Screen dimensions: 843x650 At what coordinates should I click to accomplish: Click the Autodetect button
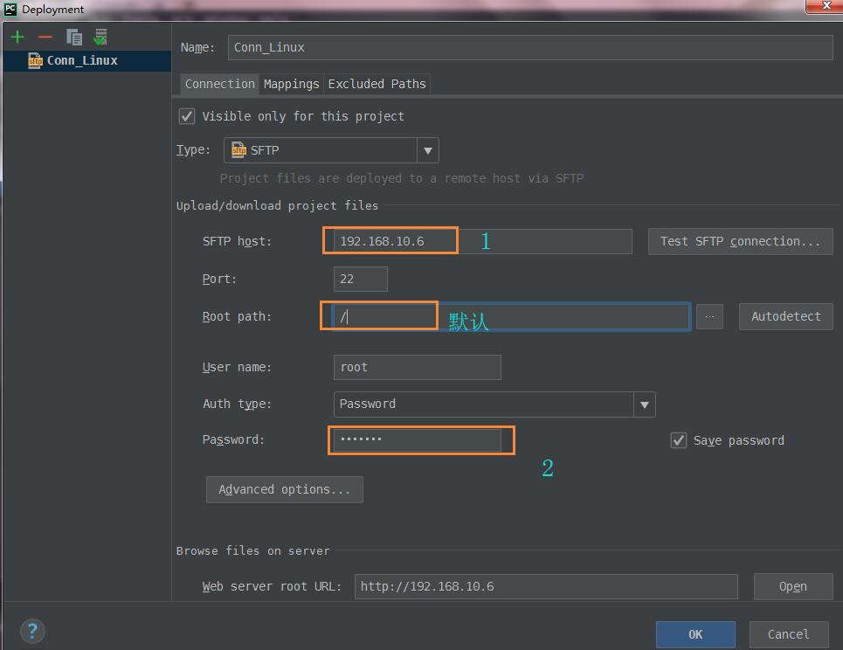785,316
